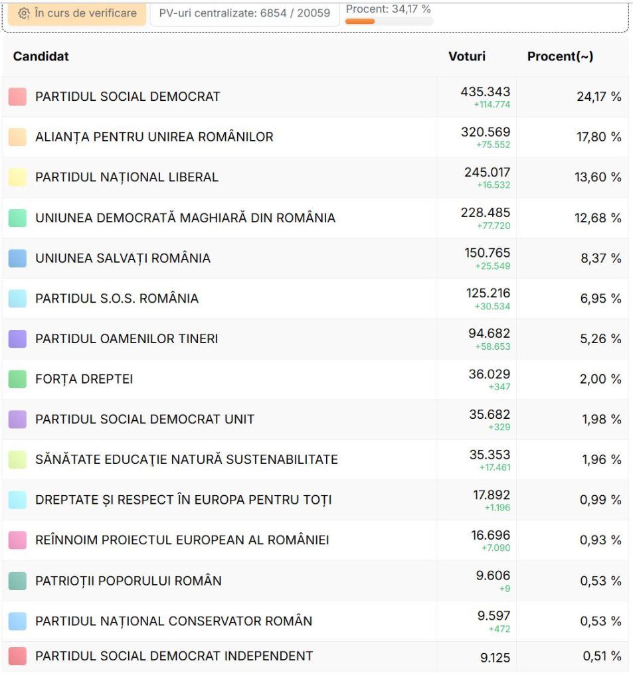Click the PV-uri centralizate counter box
This screenshot has height=679, width=633.
(x=244, y=13)
